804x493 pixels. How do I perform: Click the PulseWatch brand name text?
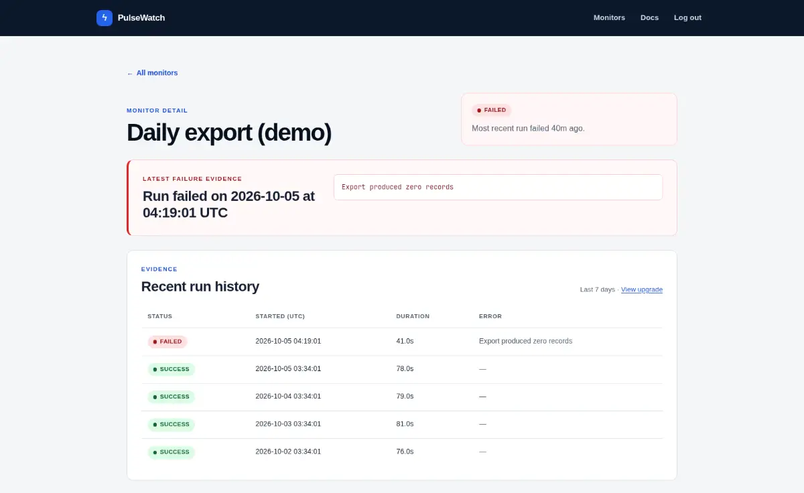141,18
